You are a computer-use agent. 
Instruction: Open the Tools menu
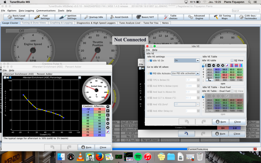tap(61, 11)
